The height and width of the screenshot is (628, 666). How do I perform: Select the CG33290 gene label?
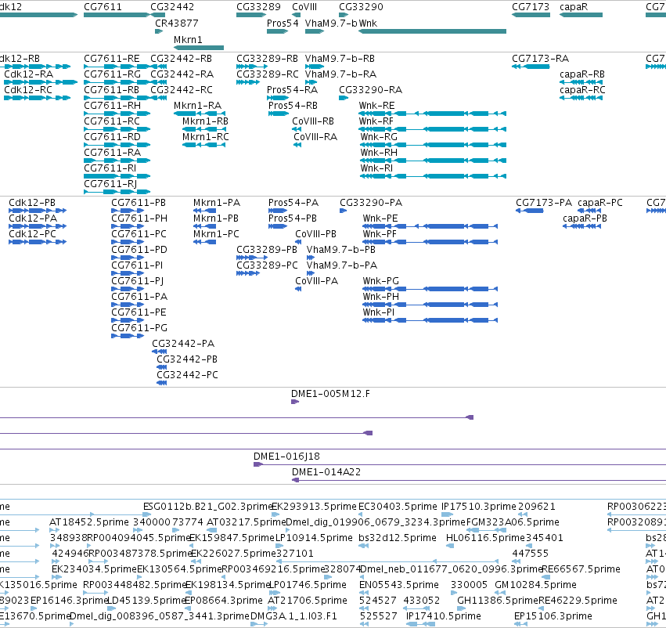[361, 7]
